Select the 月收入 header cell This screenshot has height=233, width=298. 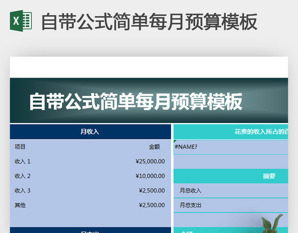(x=90, y=131)
